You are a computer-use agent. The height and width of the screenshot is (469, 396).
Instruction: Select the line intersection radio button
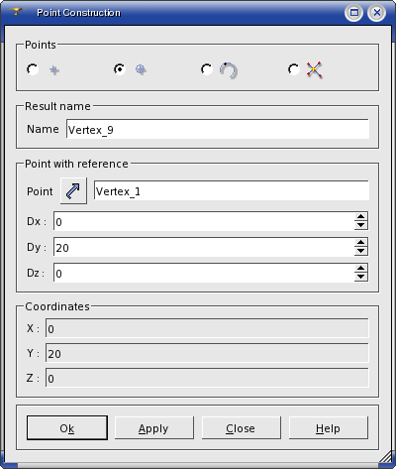click(294, 69)
